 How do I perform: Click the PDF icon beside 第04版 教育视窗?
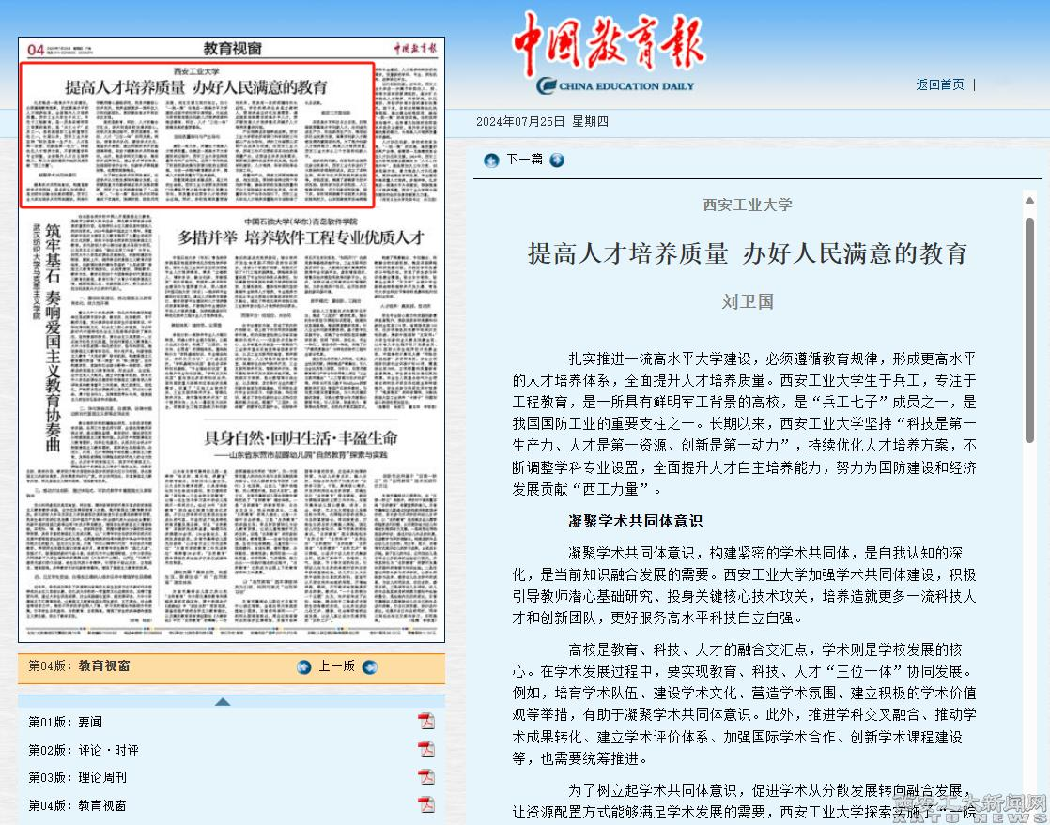(x=426, y=804)
